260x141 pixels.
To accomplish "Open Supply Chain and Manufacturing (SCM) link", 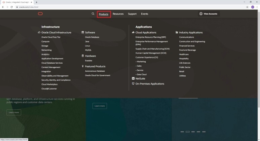I will pyautogui.click(x=153, y=49).
